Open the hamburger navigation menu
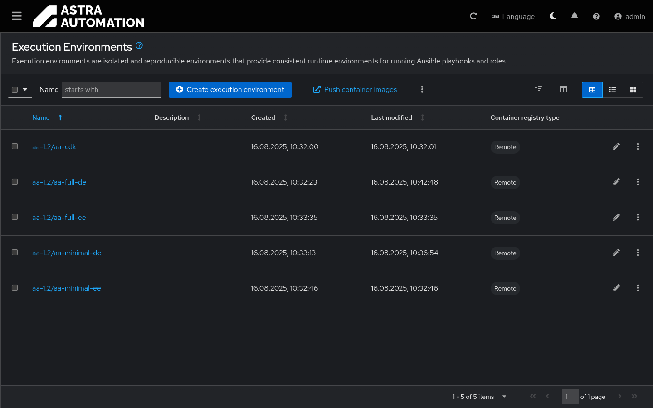This screenshot has width=653, height=408. point(17,16)
